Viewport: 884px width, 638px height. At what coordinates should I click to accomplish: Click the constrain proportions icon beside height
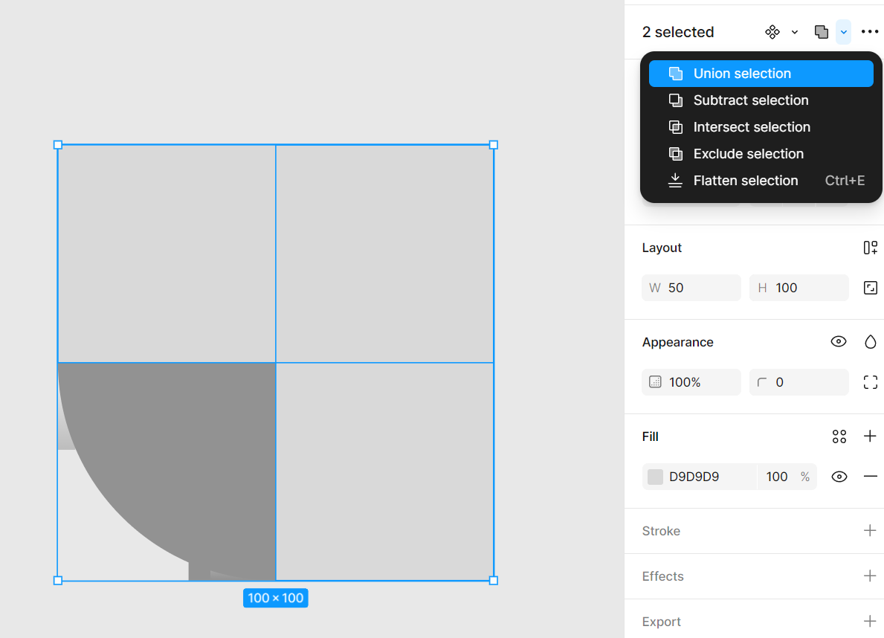[x=870, y=288]
